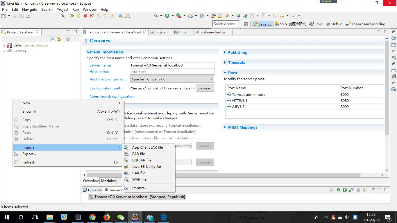Open Firefox from the taskbar
The image size is (397, 223).
107,217
